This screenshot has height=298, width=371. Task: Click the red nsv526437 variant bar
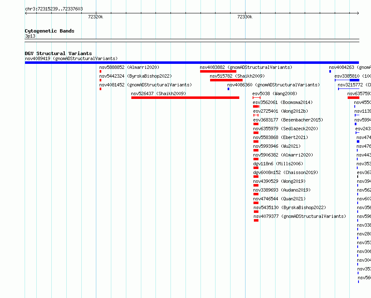185,98
